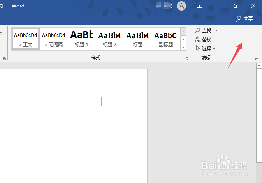
Task: Apply the 标题 1 style
Action: coord(81,39)
